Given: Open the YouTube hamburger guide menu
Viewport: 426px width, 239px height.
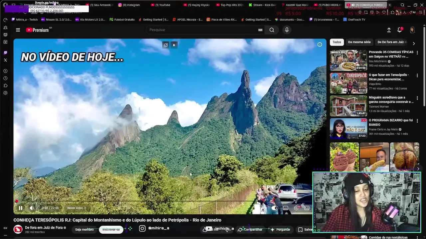Looking at the screenshot, I should (x=18, y=30).
